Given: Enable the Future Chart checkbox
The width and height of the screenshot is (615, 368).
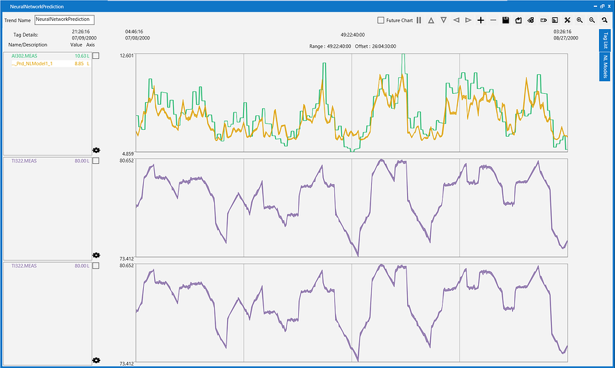Looking at the screenshot, I should click(x=381, y=20).
